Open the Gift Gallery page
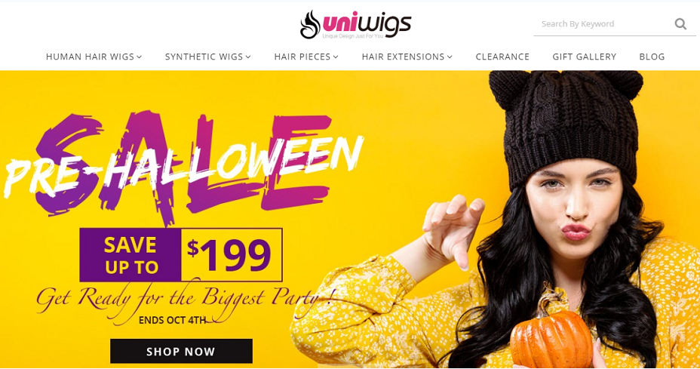Viewport: 700px width, 369px height. click(x=584, y=57)
